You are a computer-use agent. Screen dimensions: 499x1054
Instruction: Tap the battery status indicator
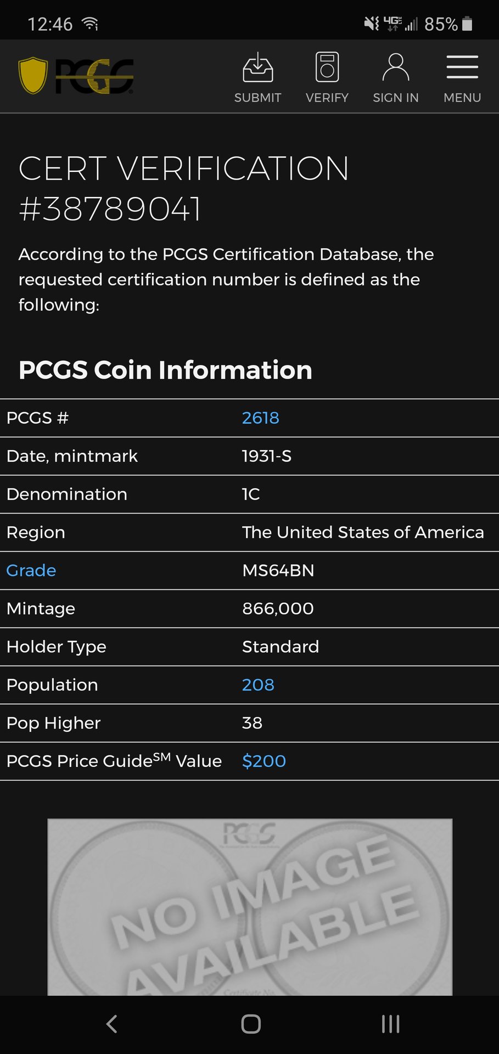[467, 24]
